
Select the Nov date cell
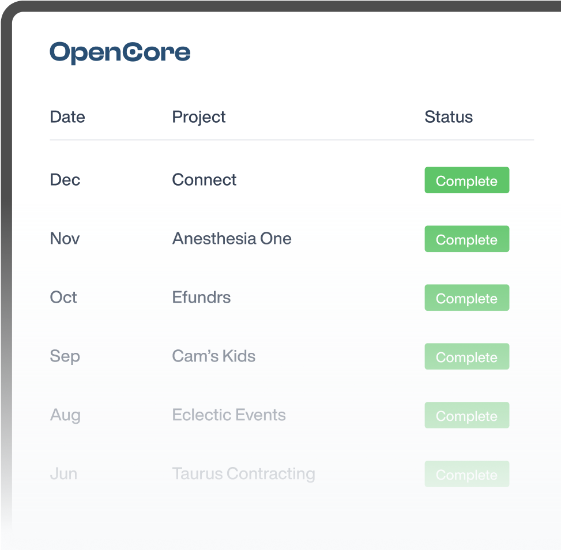65,238
